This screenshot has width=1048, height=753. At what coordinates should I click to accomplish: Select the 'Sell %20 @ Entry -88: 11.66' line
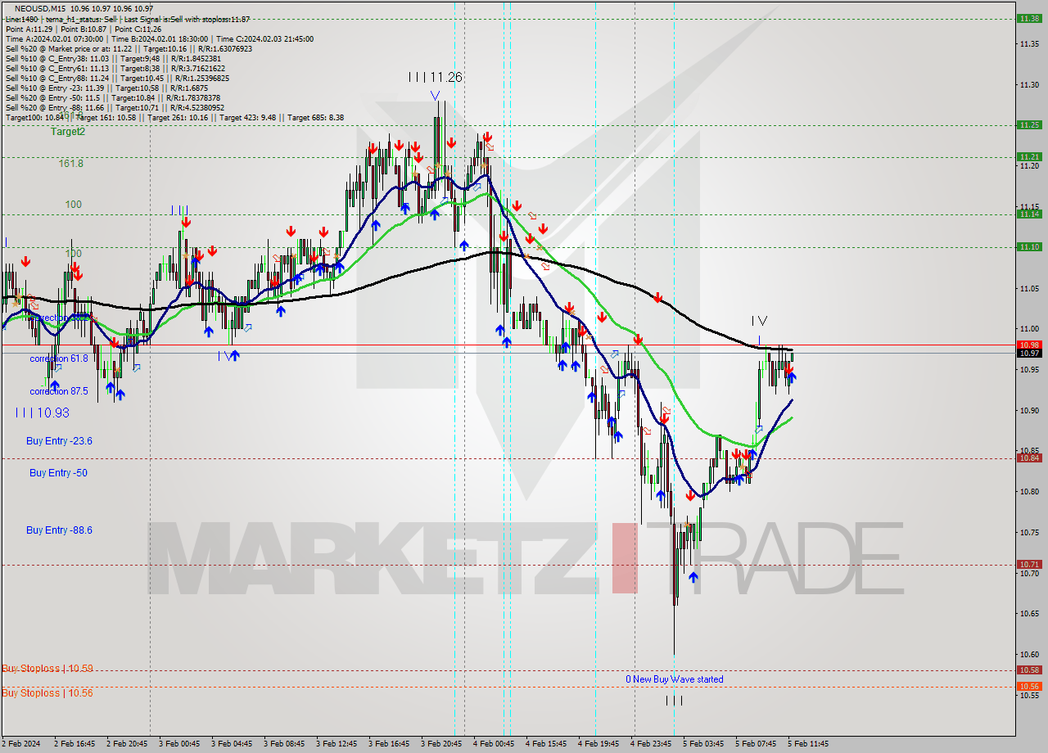(115, 107)
